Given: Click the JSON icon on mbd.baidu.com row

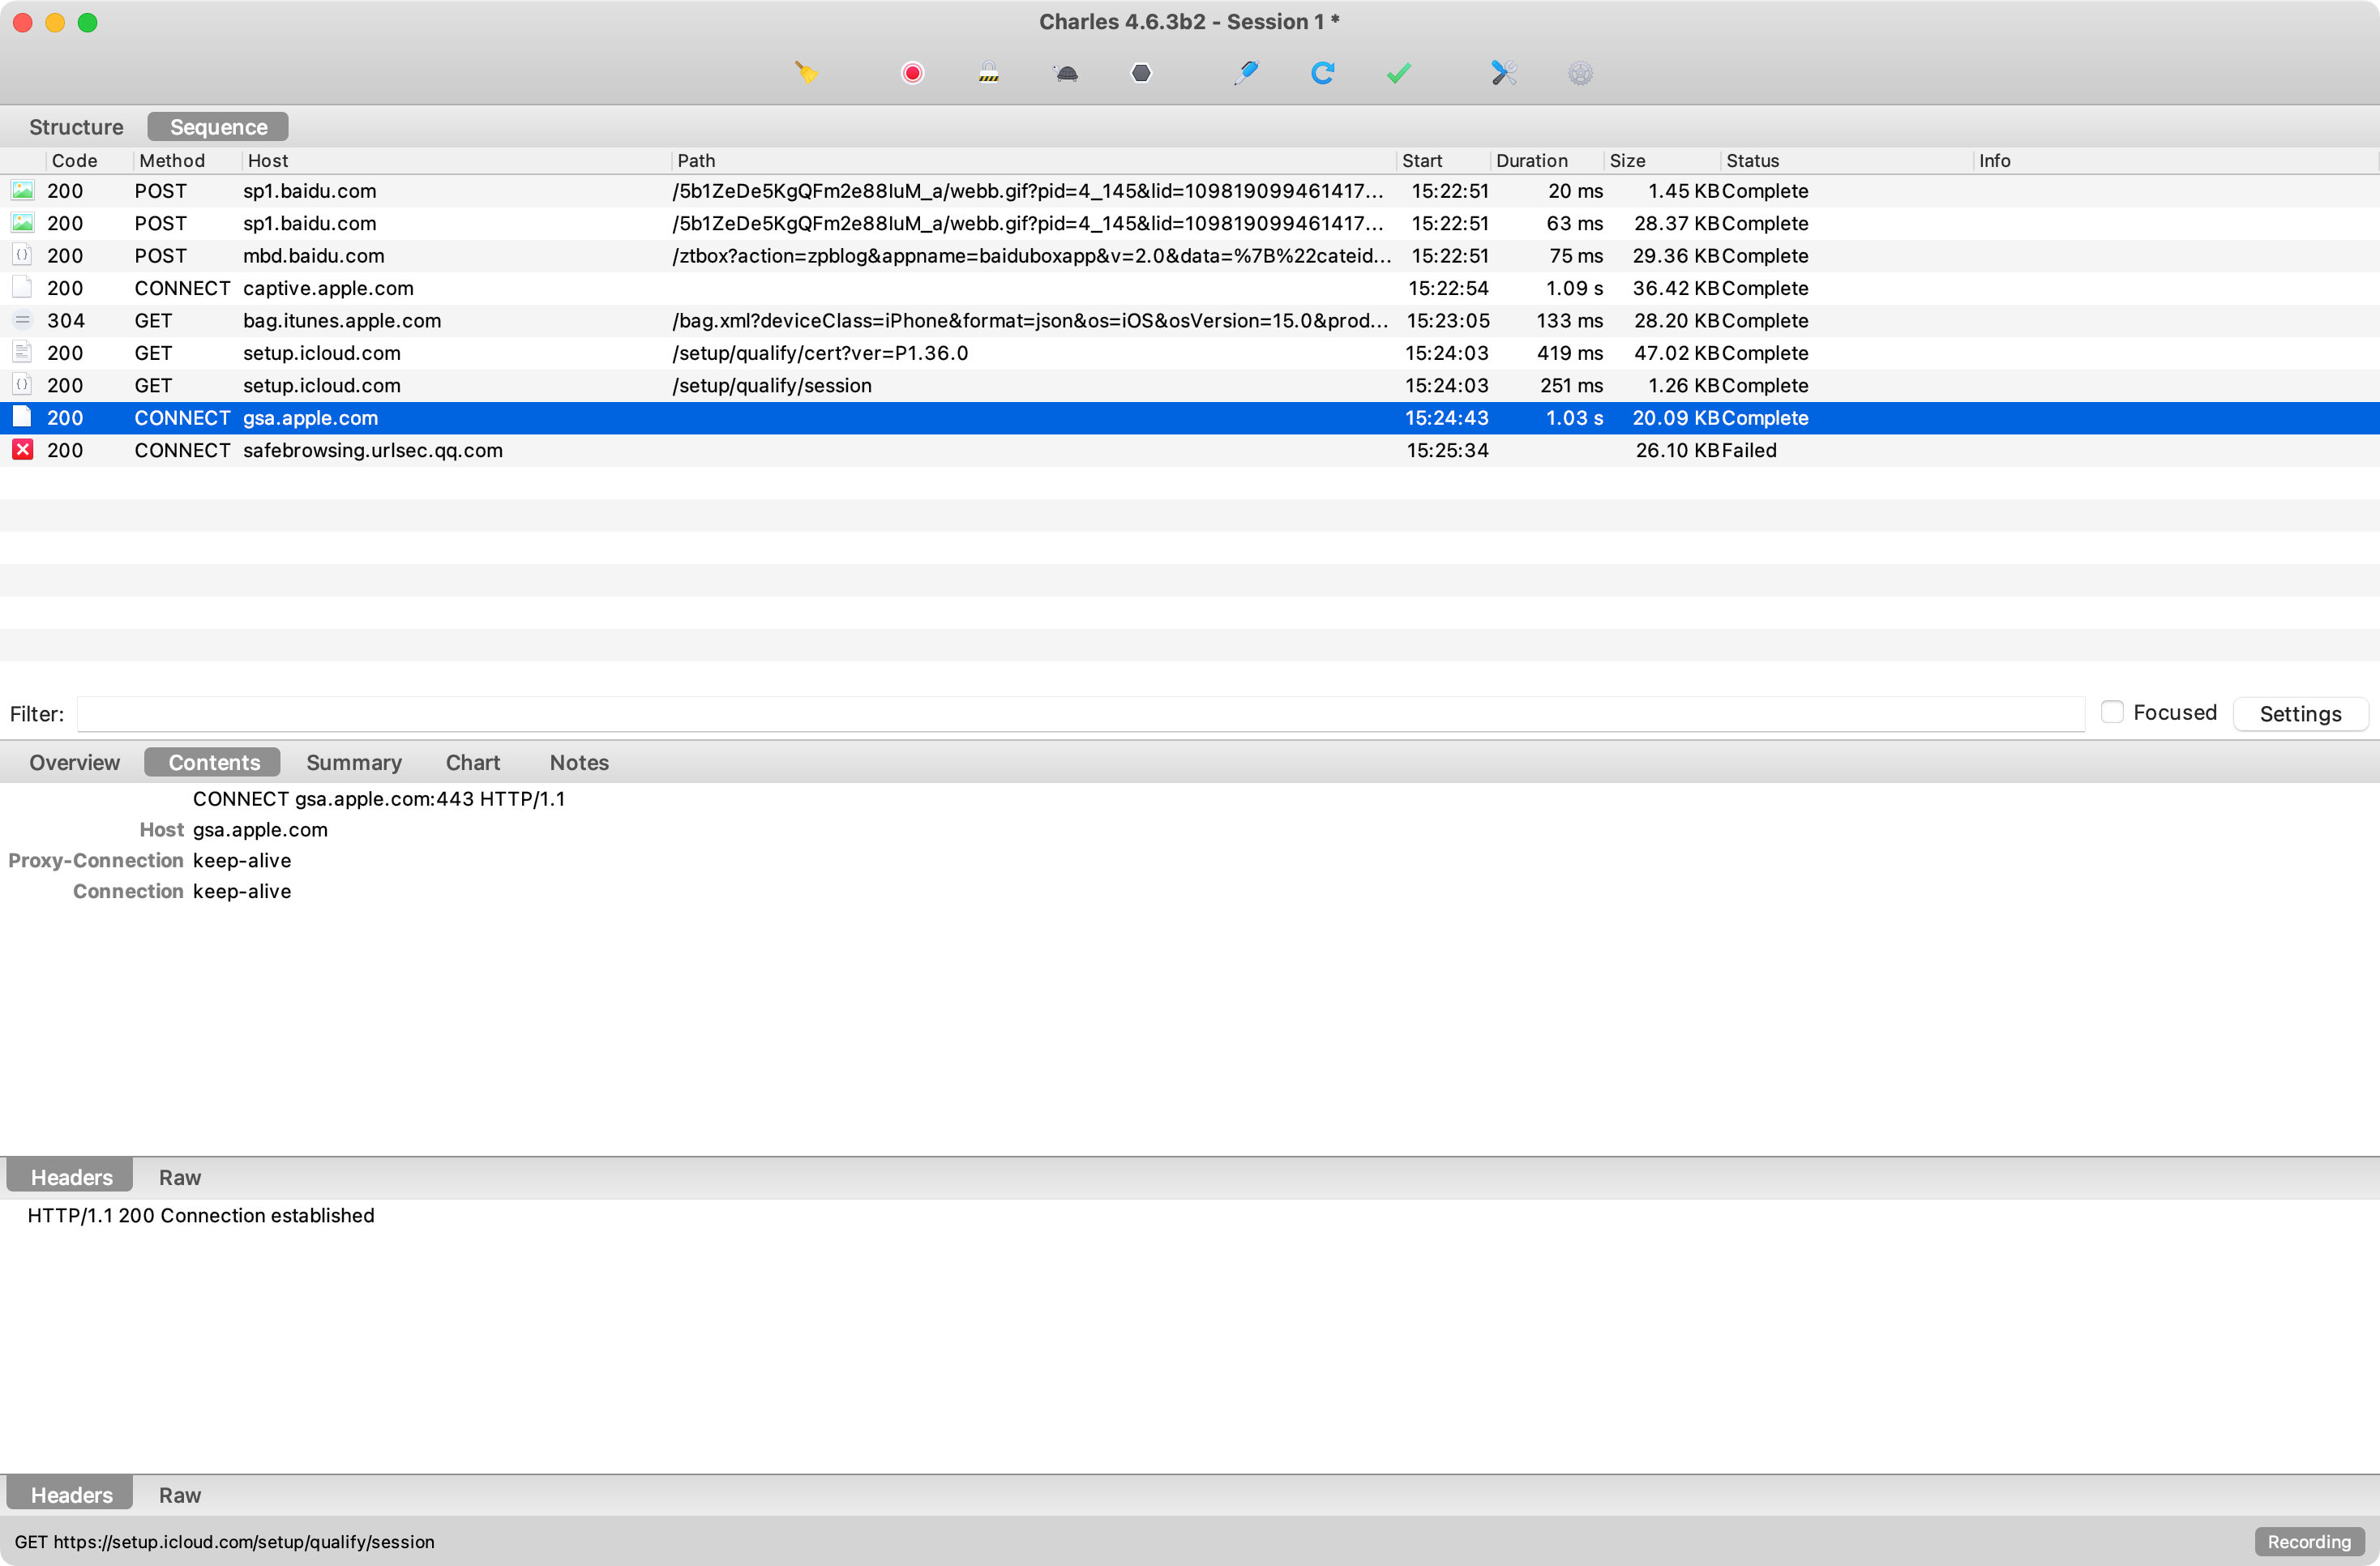Looking at the screenshot, I should click(22, 255).
